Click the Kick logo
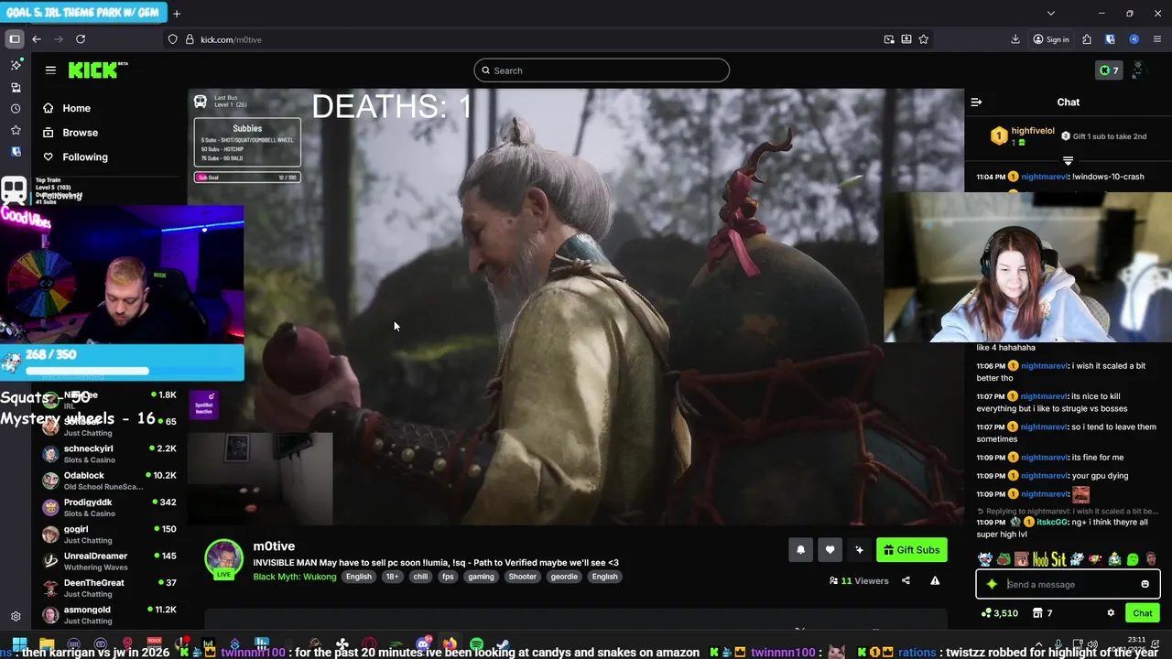 click(98, 70)
